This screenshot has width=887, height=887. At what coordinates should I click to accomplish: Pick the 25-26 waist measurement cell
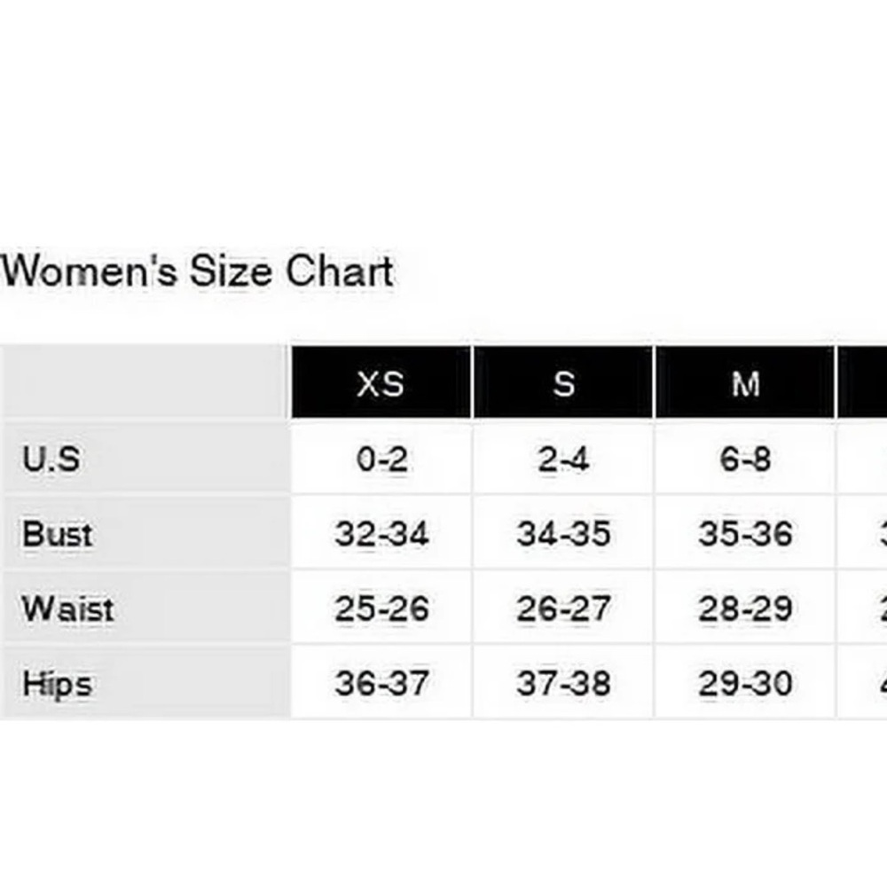tap(381, 609)
